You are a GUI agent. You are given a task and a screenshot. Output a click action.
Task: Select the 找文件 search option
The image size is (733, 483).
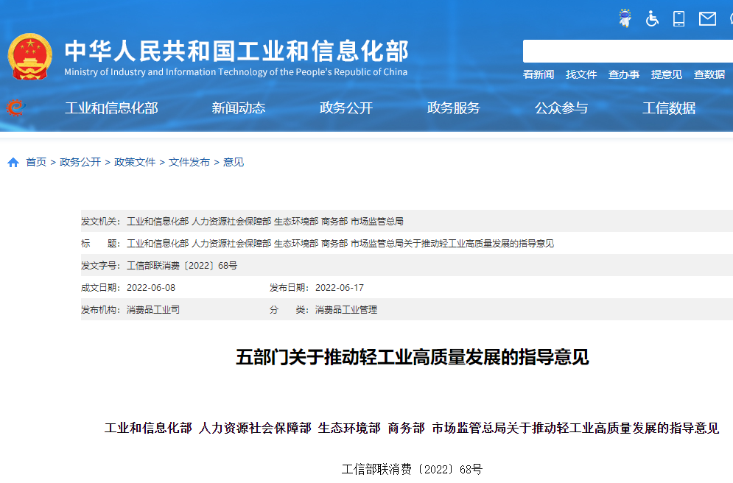click(x=581, y=75)
